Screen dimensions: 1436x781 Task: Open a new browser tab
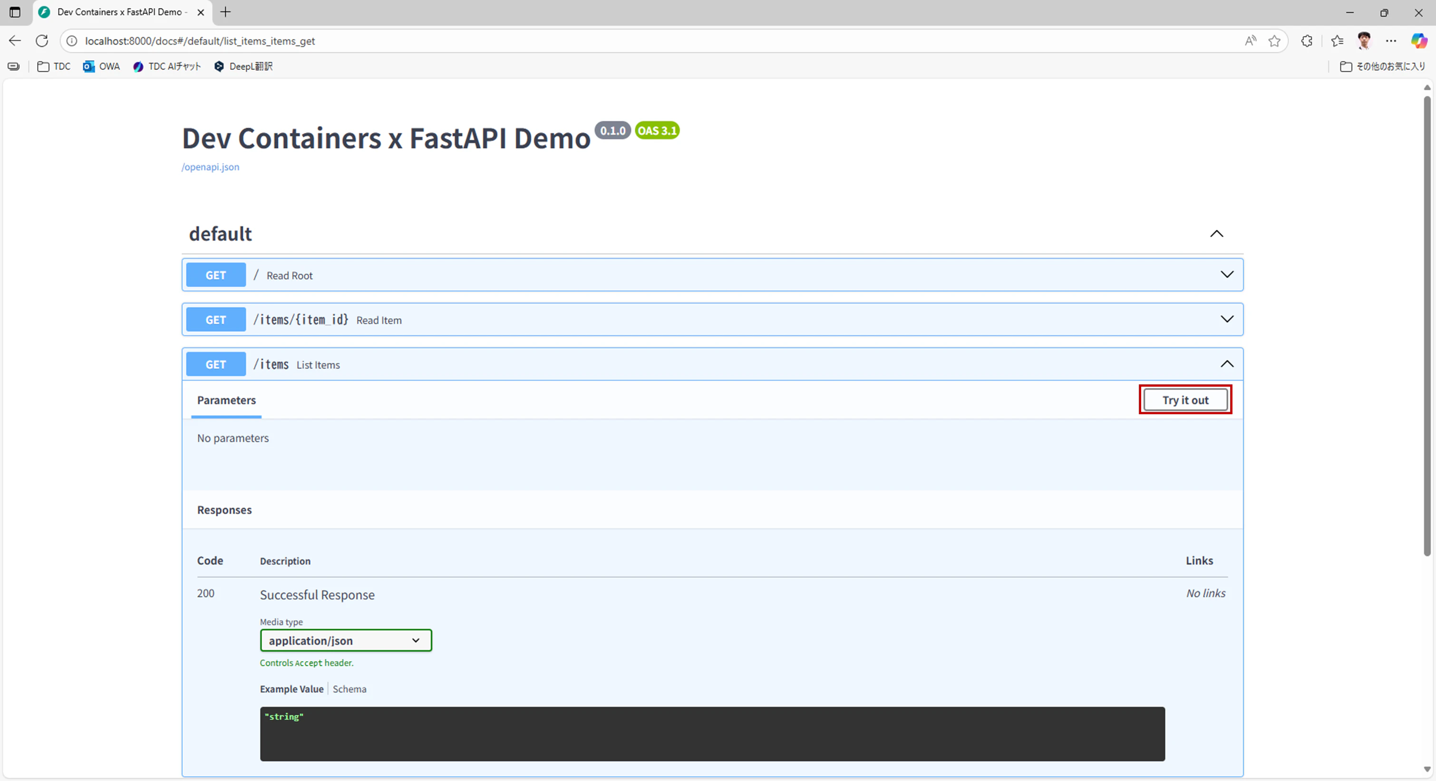coord(225,12)
